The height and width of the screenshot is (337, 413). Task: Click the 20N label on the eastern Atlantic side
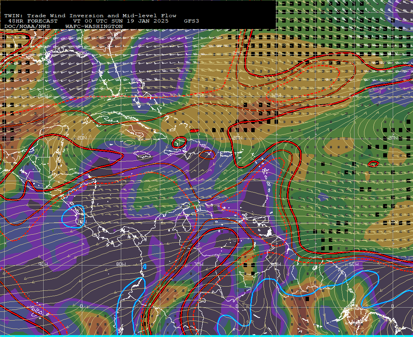[x=393, y=138]
